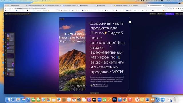183x103 pixels.
Task: Click the Theme button
Action: [x=153, y=14]
